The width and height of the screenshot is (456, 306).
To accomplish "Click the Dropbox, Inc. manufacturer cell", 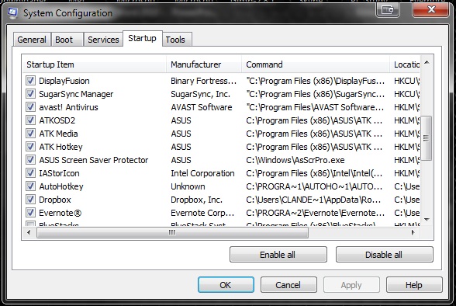I will [197, 200].
